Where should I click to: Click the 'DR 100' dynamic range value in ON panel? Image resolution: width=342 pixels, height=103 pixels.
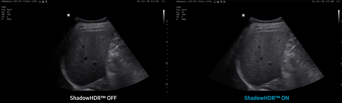point(181,14)
